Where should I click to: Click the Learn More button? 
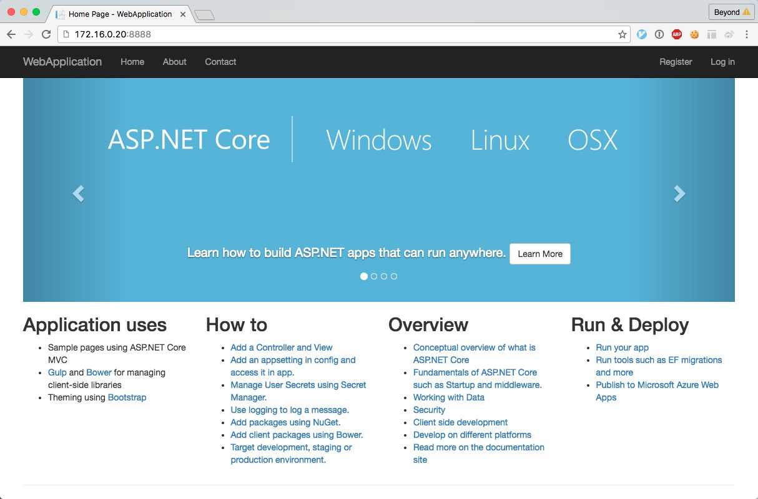(x=540, y=254)
